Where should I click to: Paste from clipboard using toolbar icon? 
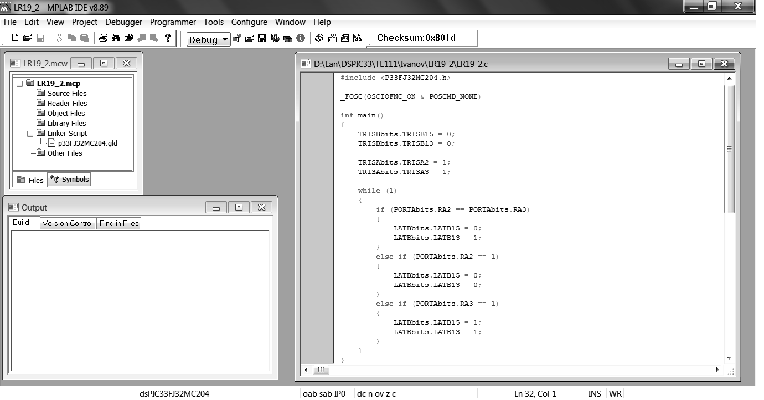[84, 38]
